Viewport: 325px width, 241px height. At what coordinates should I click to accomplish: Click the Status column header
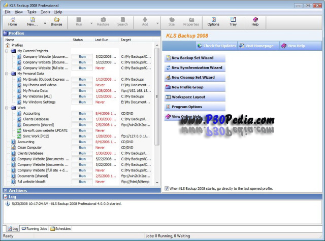point(82,40)
